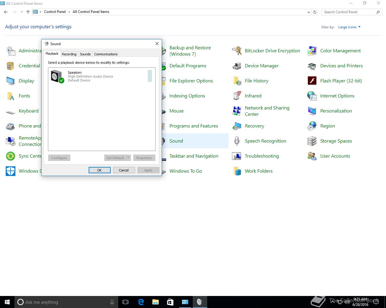Open the Administrative Tools icon
This screenshot has width=386, height=308.
(x=11, y=51)
